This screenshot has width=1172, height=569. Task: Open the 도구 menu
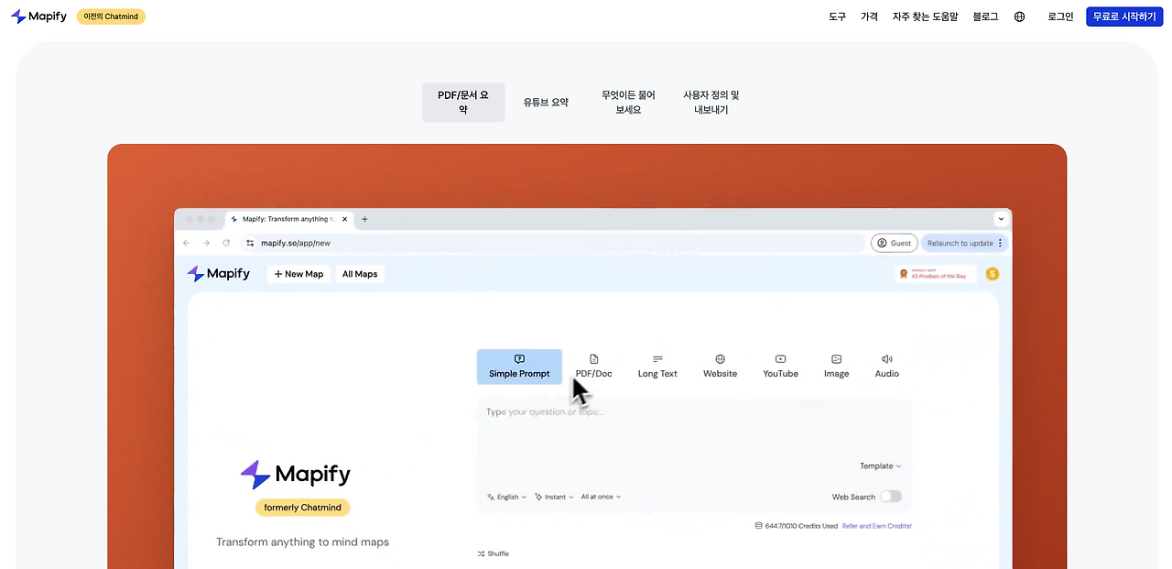pos(838,16)
